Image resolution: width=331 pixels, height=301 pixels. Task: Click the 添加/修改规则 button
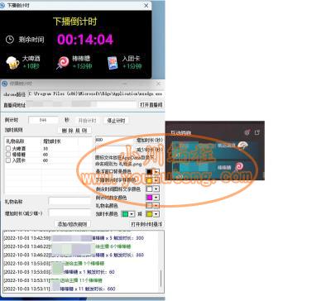tap(72, 224)
